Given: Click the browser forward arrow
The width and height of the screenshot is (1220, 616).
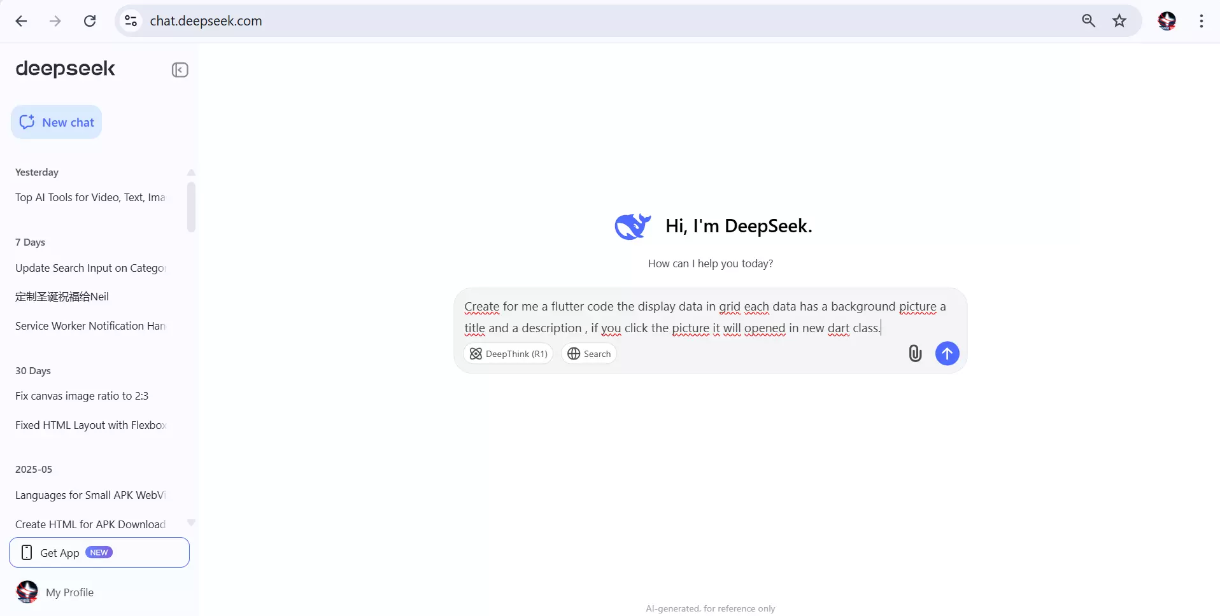Looking at the screenshot, I should [55, 21].
